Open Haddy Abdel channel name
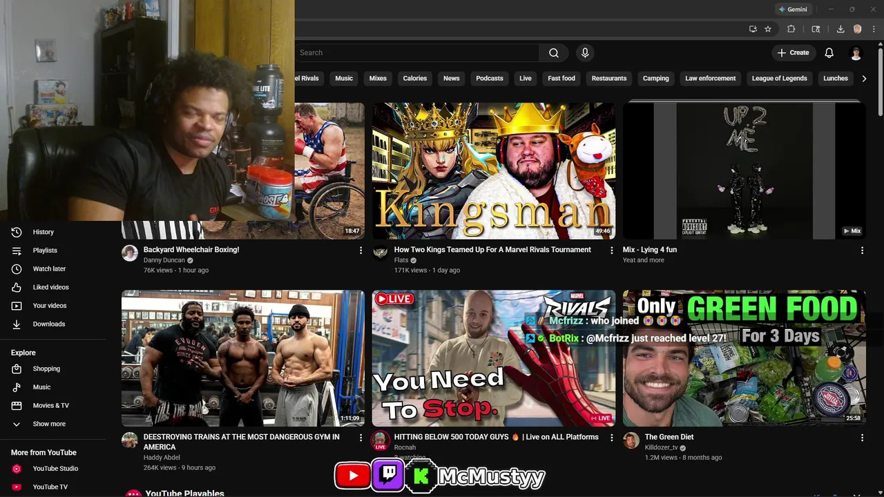884x497 pixels. click(162, 457)
